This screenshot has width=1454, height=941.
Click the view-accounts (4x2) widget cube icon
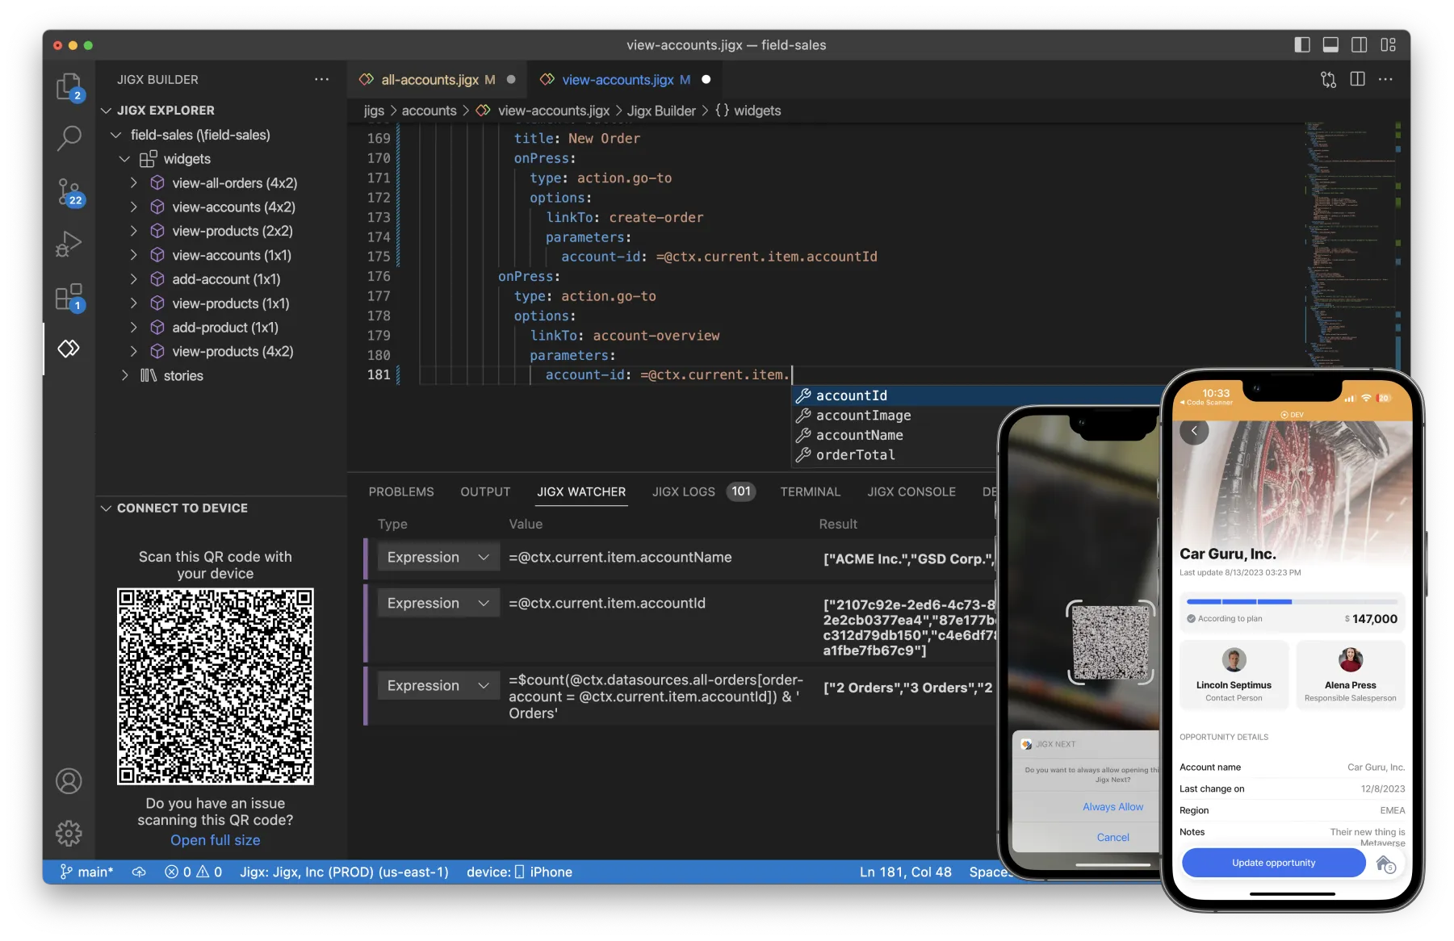point(157,207)
